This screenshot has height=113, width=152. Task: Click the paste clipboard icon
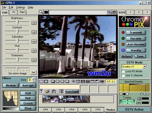point(114,12)
